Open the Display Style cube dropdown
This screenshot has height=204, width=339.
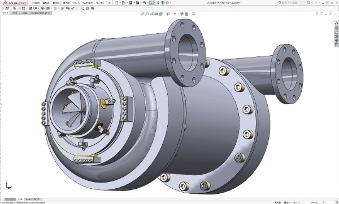[168, 14]
